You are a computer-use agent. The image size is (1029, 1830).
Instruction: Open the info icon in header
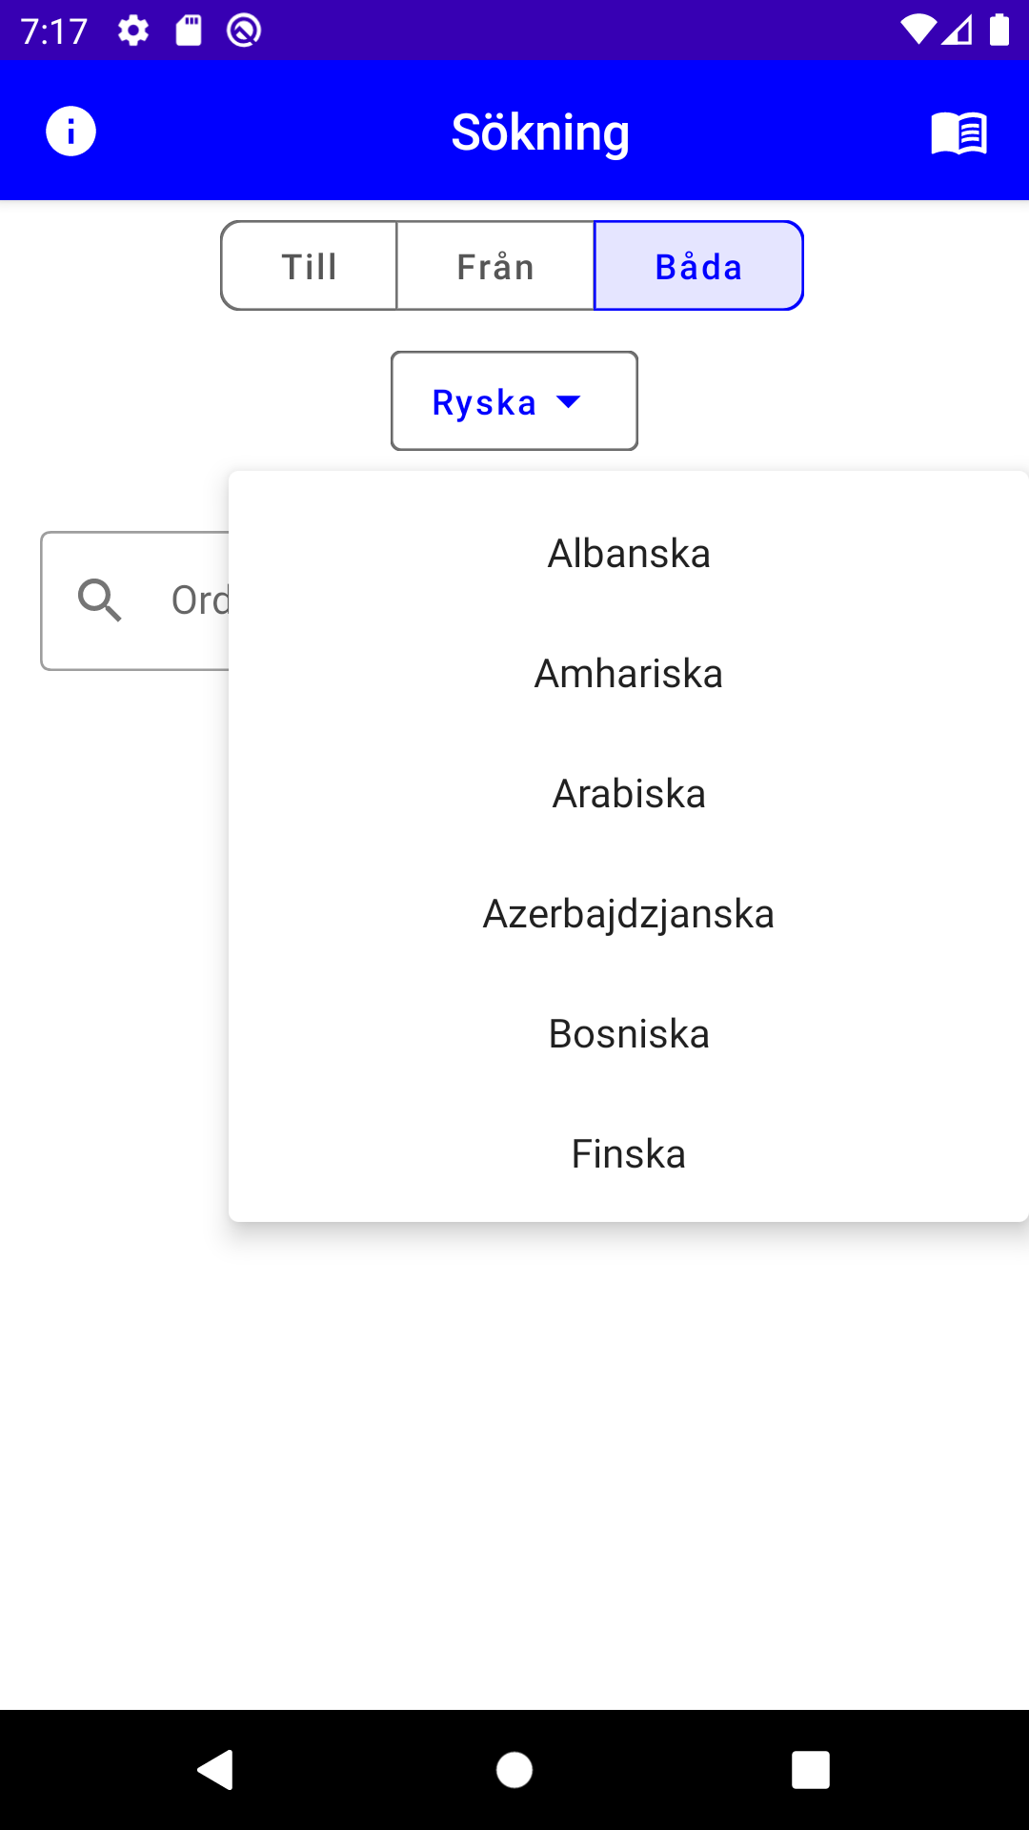(x=71, y=132)
